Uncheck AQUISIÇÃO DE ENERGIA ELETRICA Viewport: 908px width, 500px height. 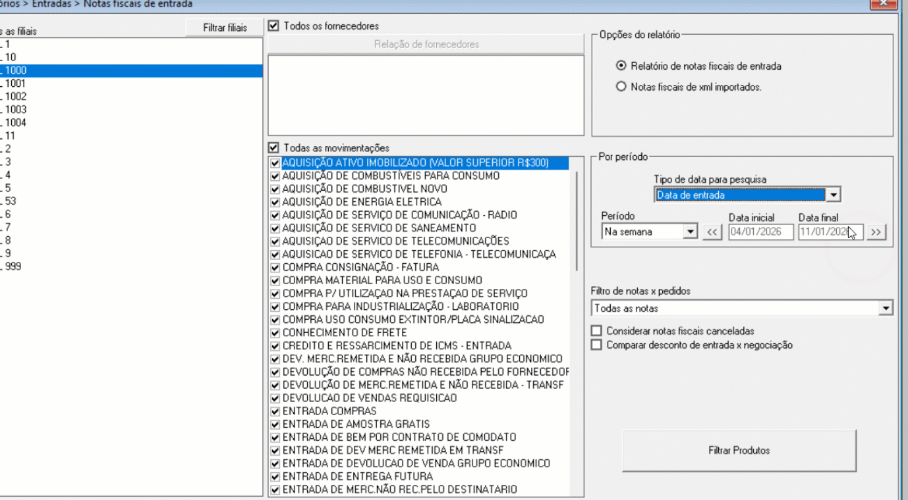(275, 202)
